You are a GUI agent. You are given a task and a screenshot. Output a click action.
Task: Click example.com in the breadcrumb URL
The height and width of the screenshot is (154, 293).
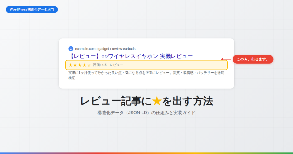(x=85, y=49)
